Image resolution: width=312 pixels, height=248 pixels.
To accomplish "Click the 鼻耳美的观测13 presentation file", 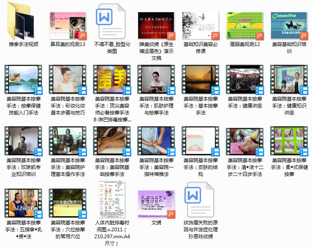I will point(67,25).
